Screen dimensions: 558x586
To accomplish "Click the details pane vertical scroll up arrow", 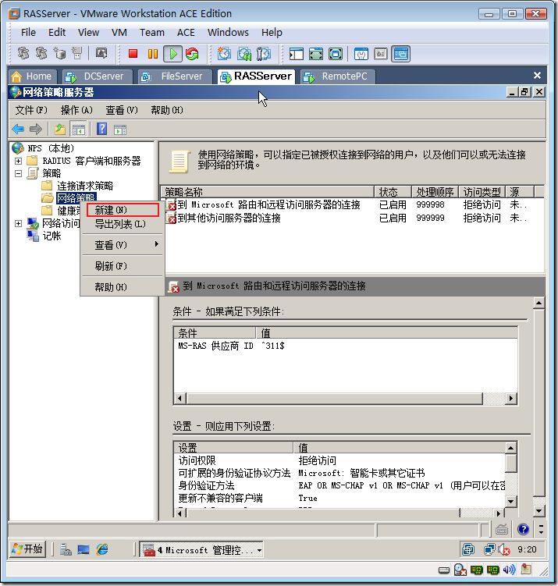I will [538, 303].
